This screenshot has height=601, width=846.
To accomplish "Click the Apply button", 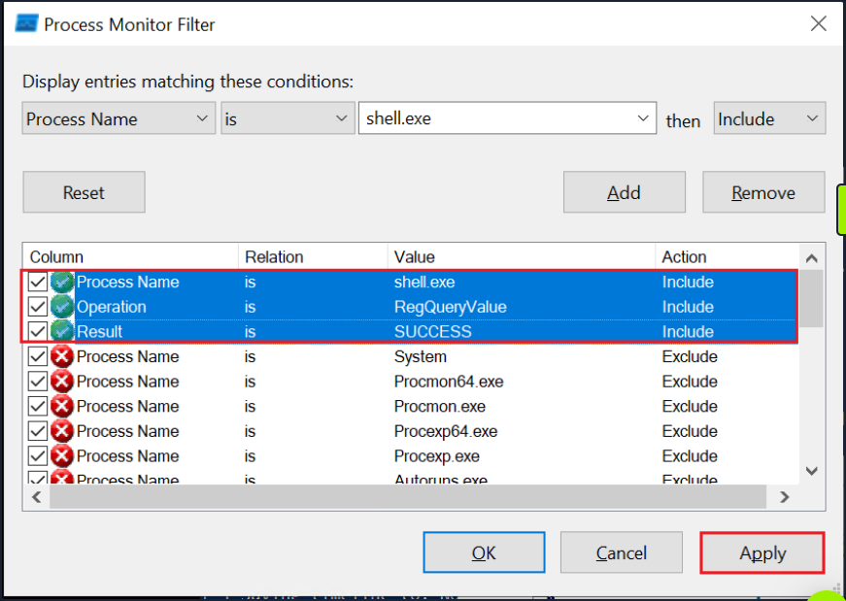I will click(x=761, y=552).
